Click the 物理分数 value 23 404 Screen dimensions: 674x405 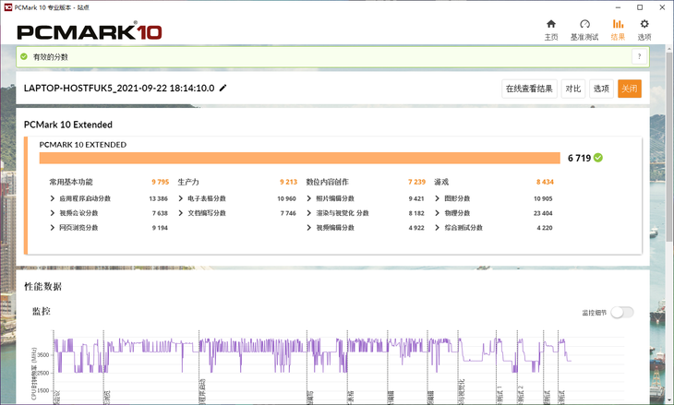coord(543,213)
